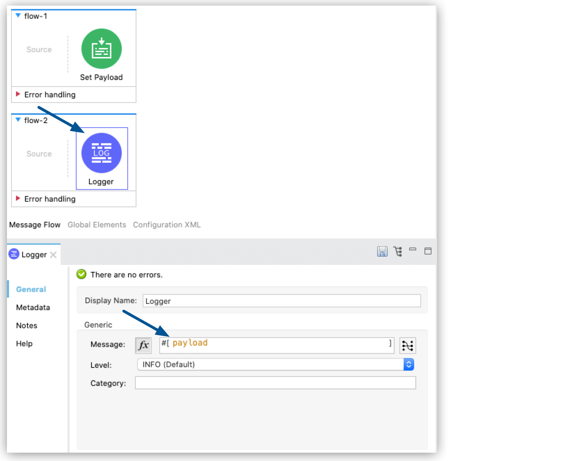This screenshot has width=563, height=461.
Task: Open the Configuration XML tab
Action: (167, 225)
